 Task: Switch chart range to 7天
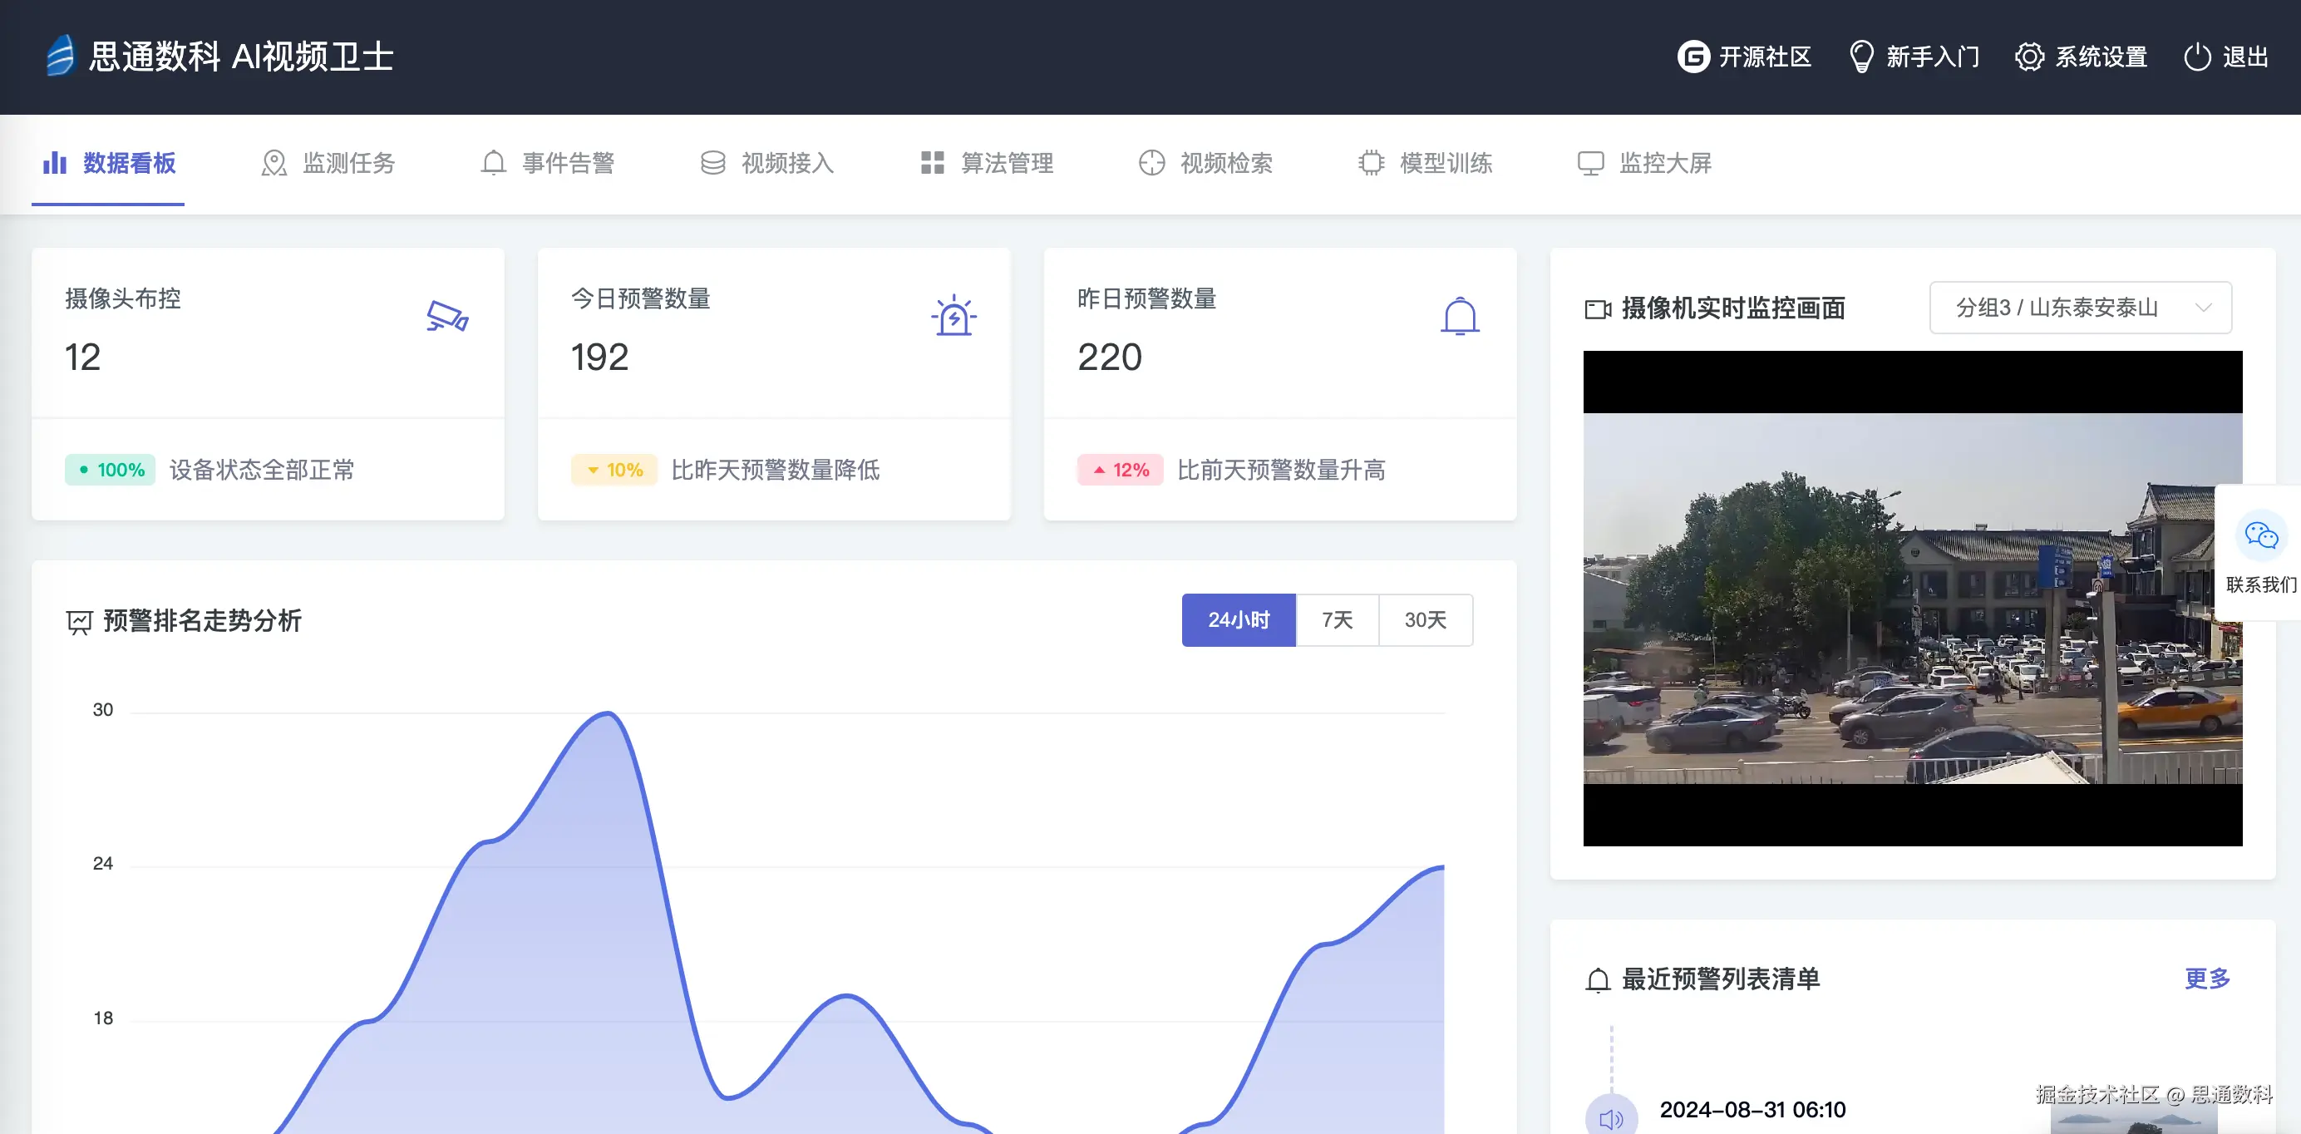[1337, 619]
